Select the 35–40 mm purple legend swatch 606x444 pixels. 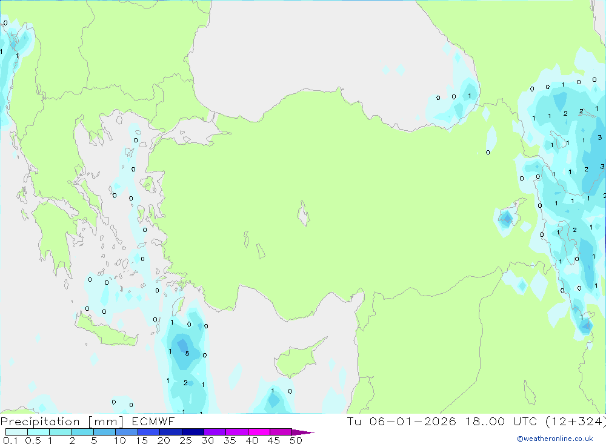(x=237, y=432)
